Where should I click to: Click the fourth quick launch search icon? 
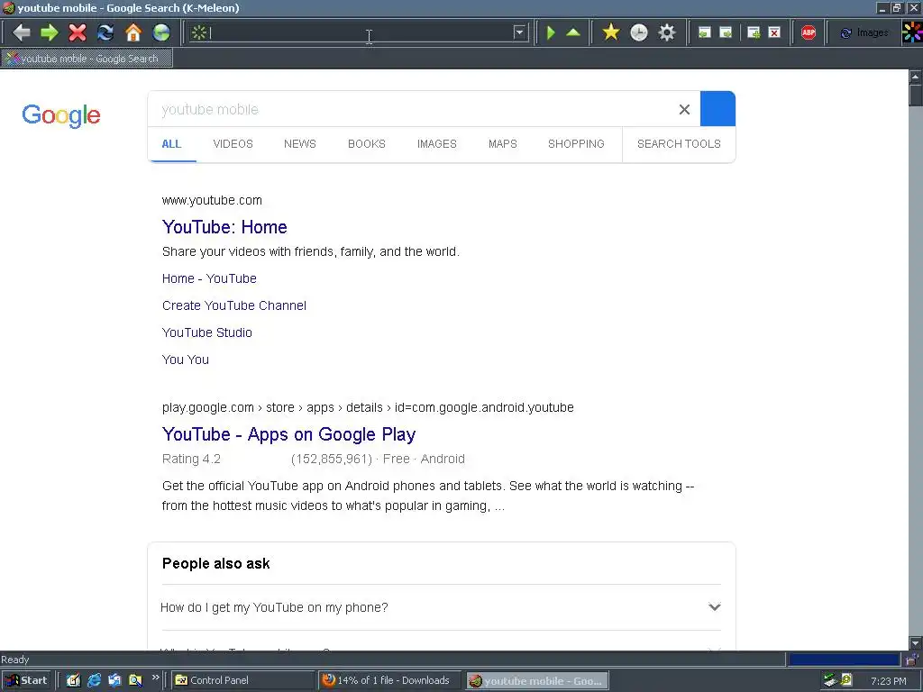pos(135,680)
